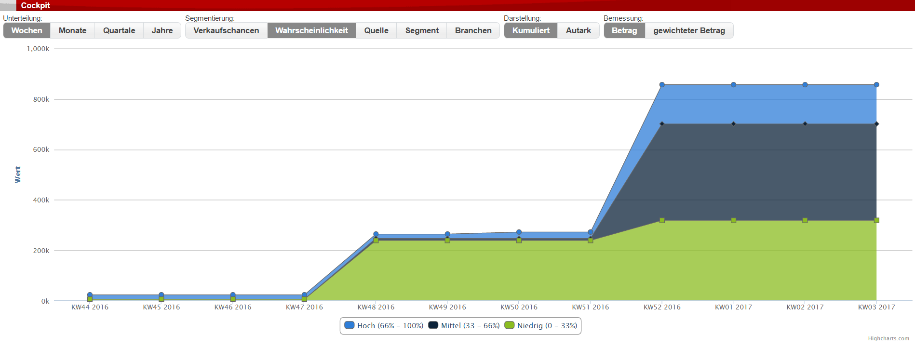Click the KW52 2016 axis label
The image size is (915, 348).
(662, 307)
